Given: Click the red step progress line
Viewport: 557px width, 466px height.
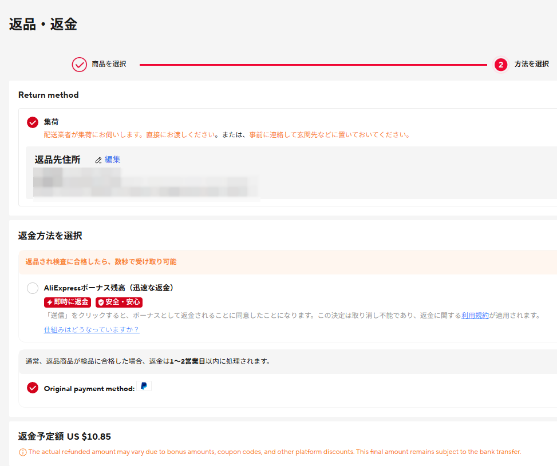Looking at the screenshot, I should tap(312, 65).
